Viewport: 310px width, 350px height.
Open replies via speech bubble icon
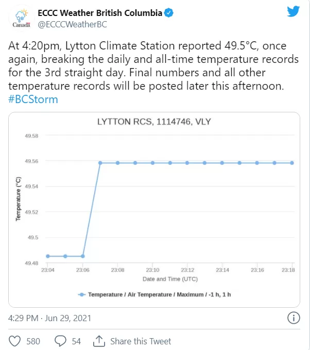pyautogui.click(x=60, y=341)
